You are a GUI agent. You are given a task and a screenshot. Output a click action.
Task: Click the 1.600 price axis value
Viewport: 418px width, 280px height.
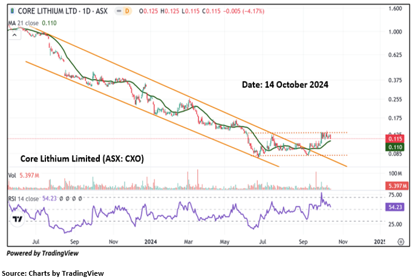pos(395,8)
